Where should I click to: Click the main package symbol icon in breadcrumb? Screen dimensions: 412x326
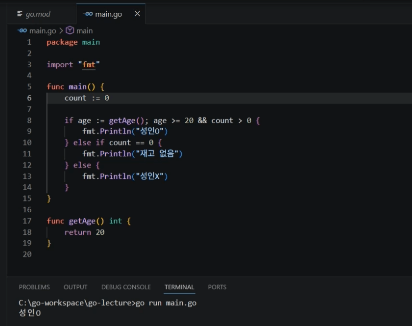coord(70,30)
